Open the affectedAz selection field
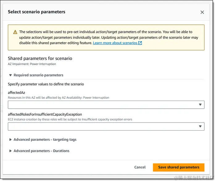216x182 pixels. coord(102,105)
